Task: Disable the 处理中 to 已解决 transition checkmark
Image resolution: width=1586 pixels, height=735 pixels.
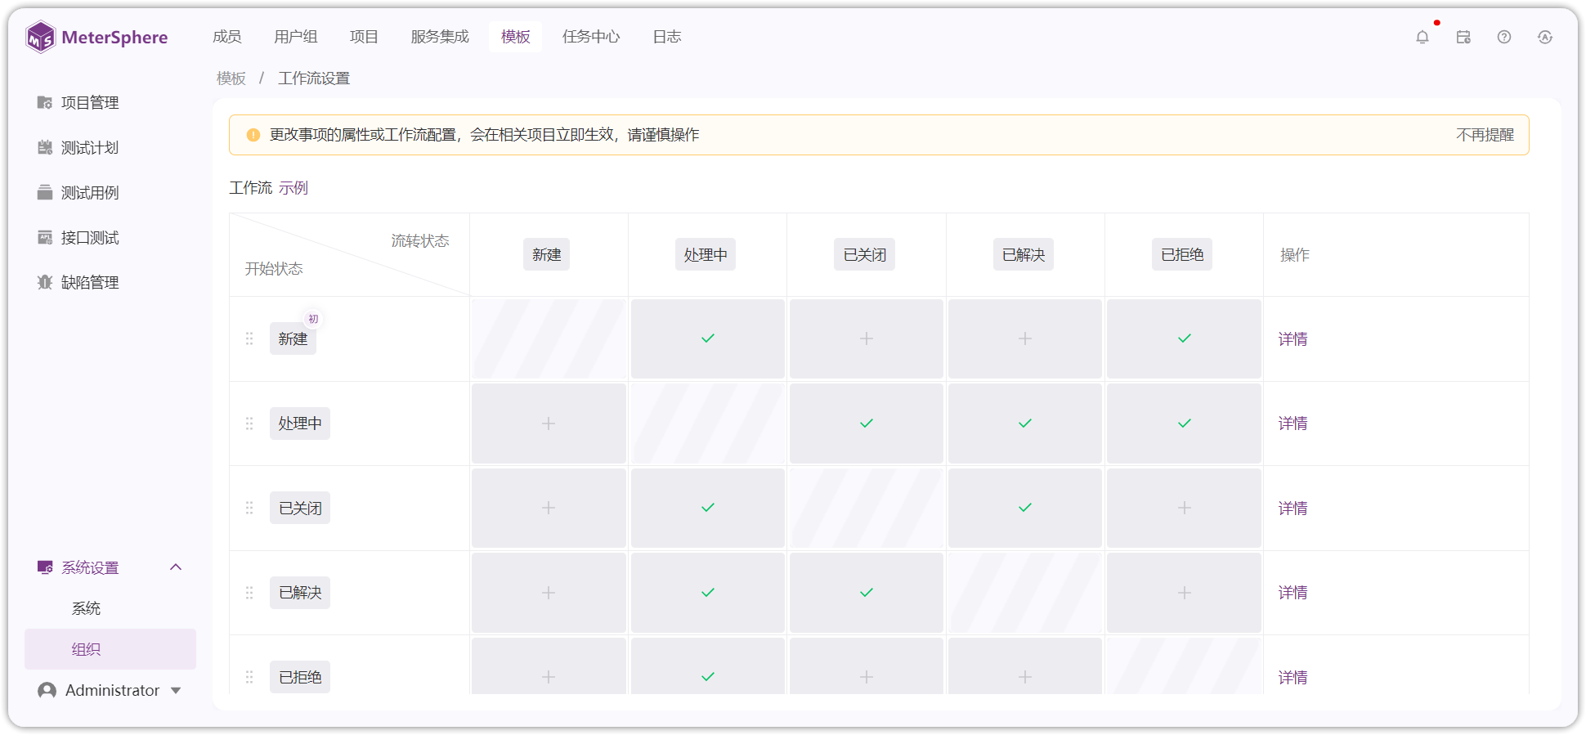Action: tap(1025, 424)
